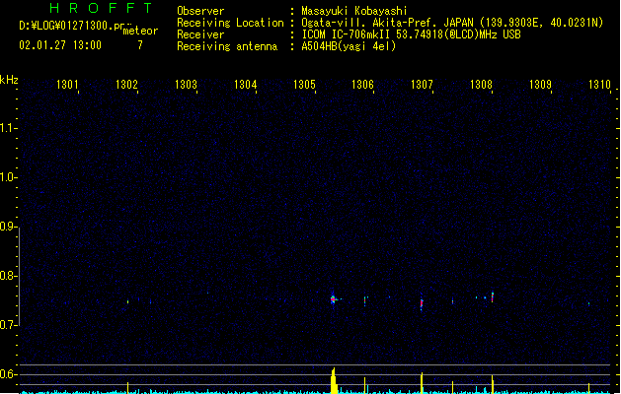Click the 1304 time axis label

coord(245,84)
